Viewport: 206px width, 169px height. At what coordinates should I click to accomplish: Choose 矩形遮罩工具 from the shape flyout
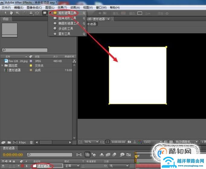[67, 13]
